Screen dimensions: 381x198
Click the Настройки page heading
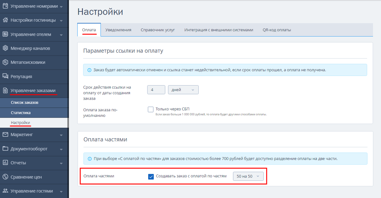coord(100,12)
